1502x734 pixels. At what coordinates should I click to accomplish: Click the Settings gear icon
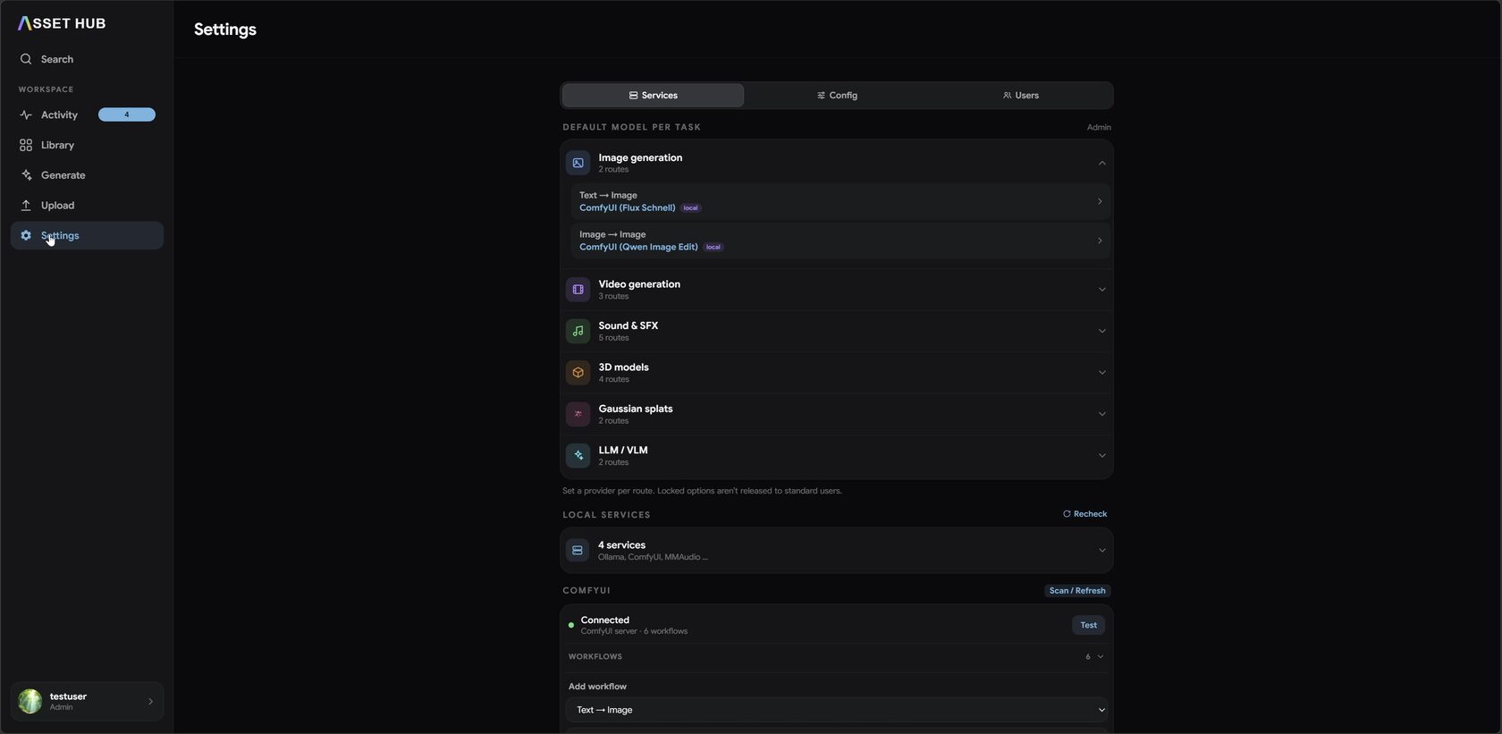[x=26, y=235]
